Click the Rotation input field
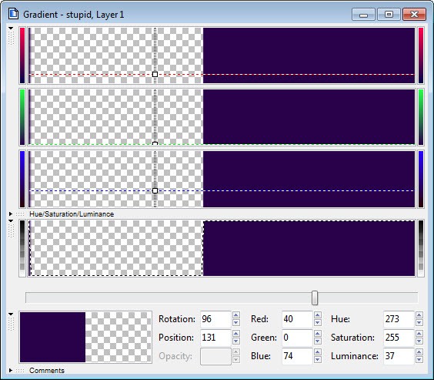 click(x=215, y=319)
